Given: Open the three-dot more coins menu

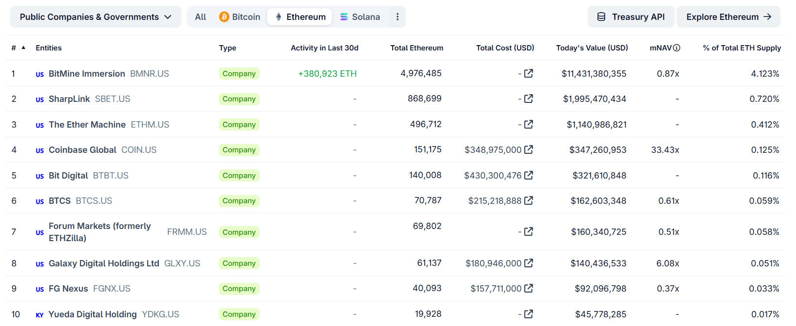Looking at the screenshot, I should pyautogui.click(x=397, y=17).
